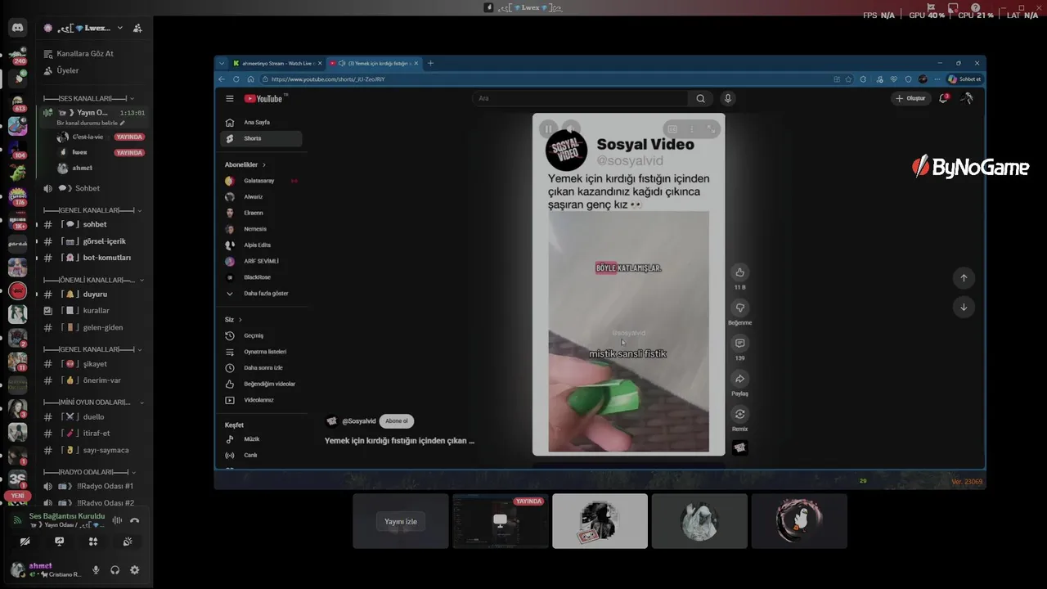Share the Short via Paylaş icon
The height and width of the screenshot is (589, 1047).
point(740,379)
